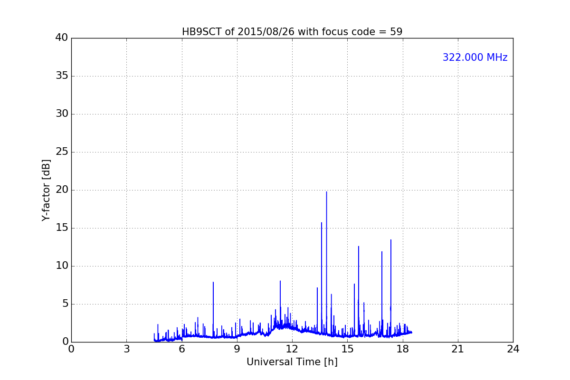Screen dimensions: 570x380
Task: Click the spike peak near 16 dB
Action: (322, 223)
